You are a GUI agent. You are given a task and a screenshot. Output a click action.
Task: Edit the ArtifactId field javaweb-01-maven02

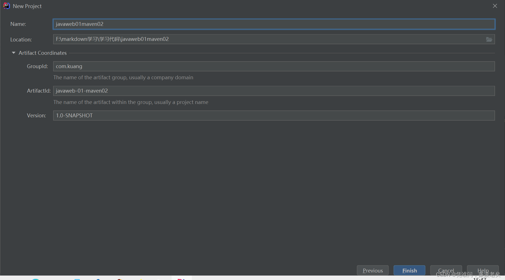tap(274, 91)
